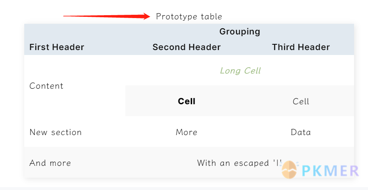This screenshot has height=190, width=368.
Task: Click the orange PKMER logo icon
Action: tap(289, 169)
